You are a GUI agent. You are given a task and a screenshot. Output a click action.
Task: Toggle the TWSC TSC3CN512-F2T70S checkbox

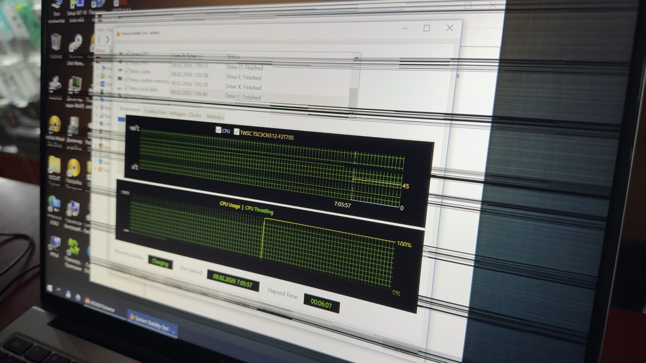coord(237,132)
